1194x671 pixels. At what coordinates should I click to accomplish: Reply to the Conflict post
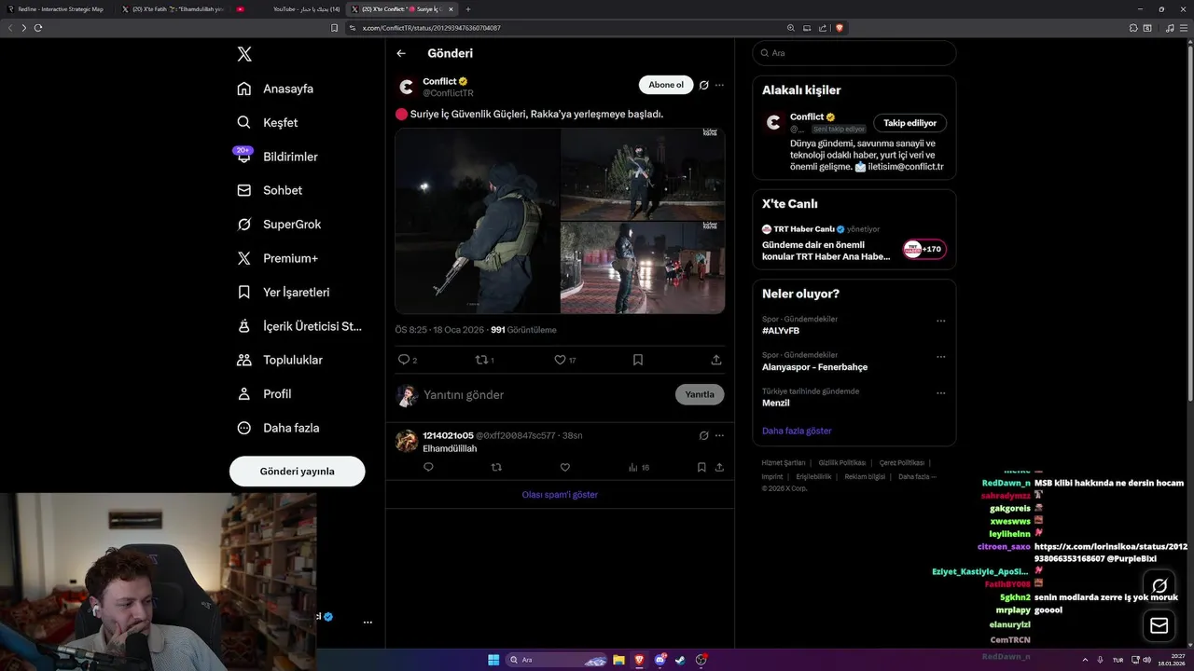[408, 360]
